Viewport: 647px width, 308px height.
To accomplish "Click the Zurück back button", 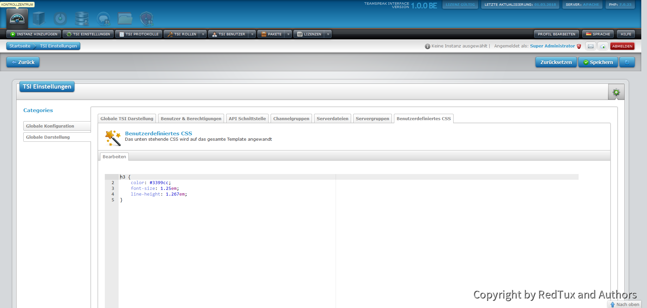I will (23, 62).
